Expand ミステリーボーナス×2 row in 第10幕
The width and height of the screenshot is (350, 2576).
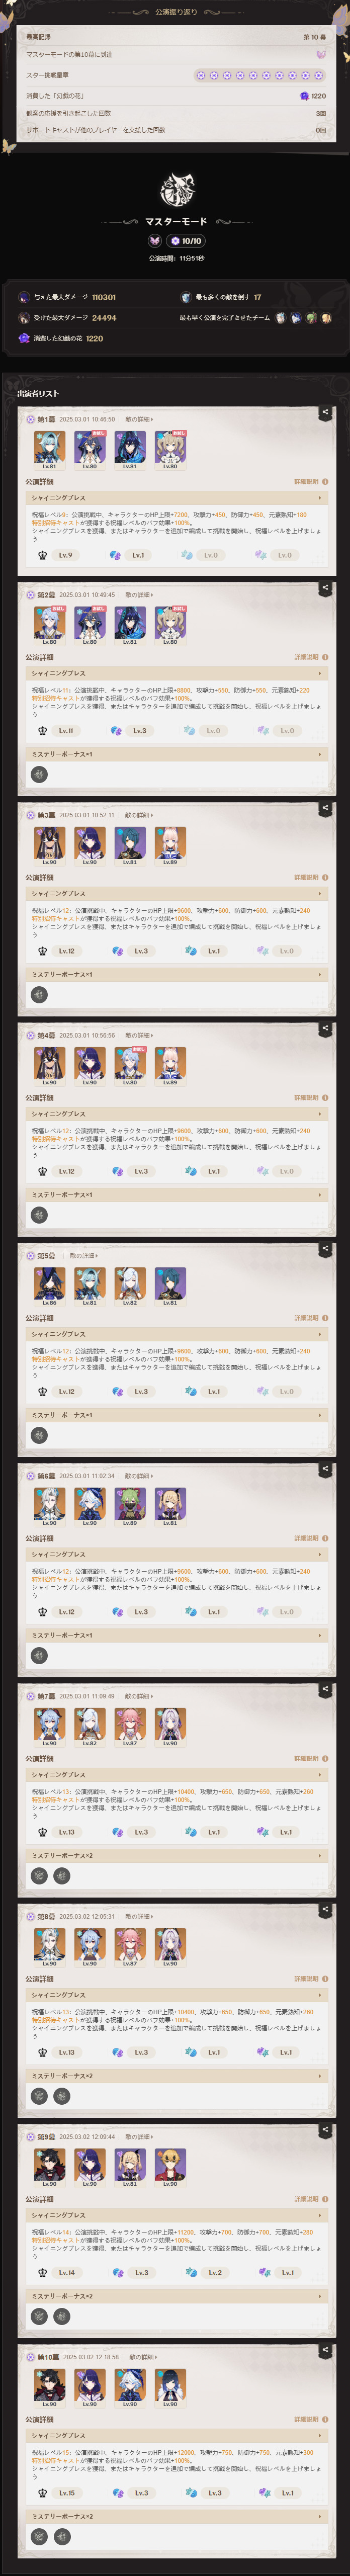(x=176, y=2516)
